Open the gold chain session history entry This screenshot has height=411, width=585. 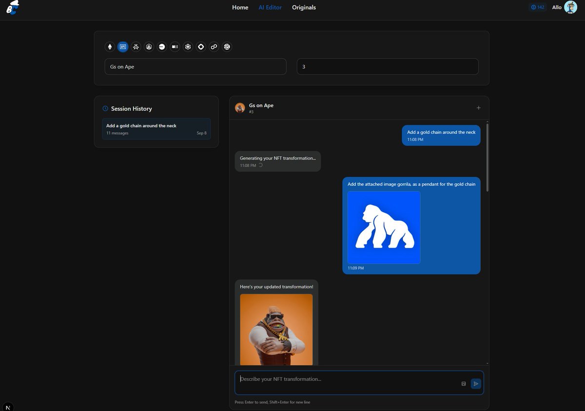click(x=156, y=129)
